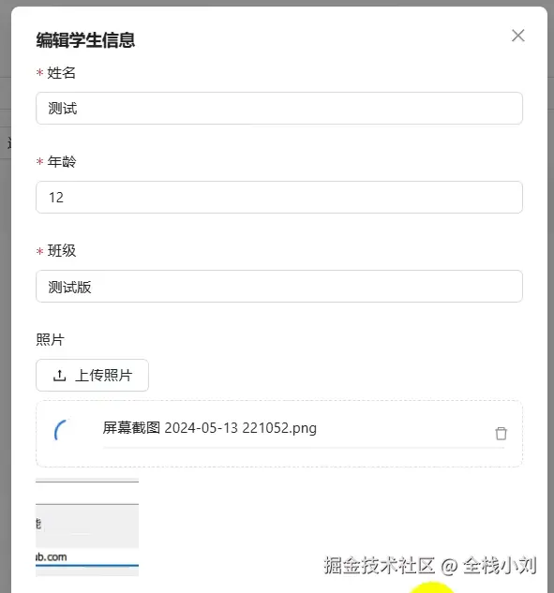The width and height of the screenshot is (554, 593).
Task: Click the yellow circle at bottom edge
Action: tap(431, 587)
